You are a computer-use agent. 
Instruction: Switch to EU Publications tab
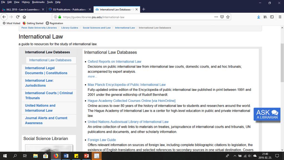[70, 9]
